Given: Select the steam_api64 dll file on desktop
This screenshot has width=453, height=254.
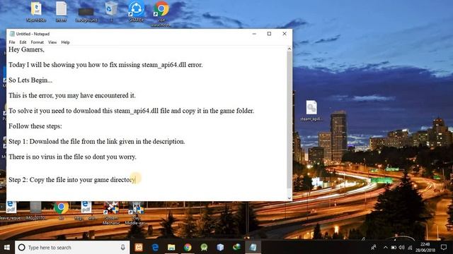Looking at the screenshot, I should [x=311, y=111].
